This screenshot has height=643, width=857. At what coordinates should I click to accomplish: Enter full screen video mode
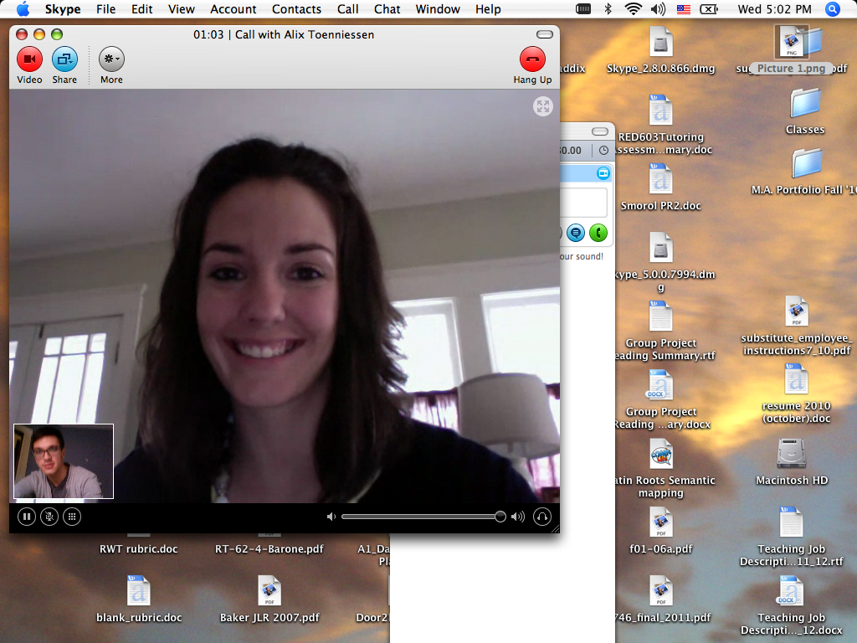pyautogui.click(x=543, y=106)
